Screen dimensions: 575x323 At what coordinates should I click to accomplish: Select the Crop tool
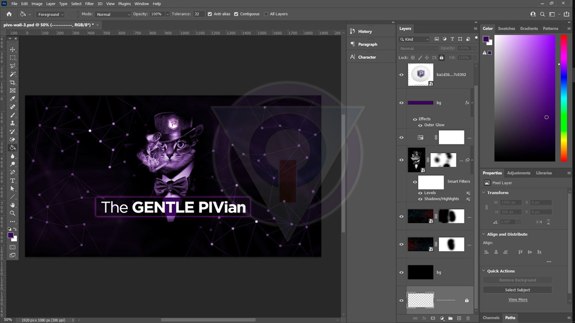point(13,82)
